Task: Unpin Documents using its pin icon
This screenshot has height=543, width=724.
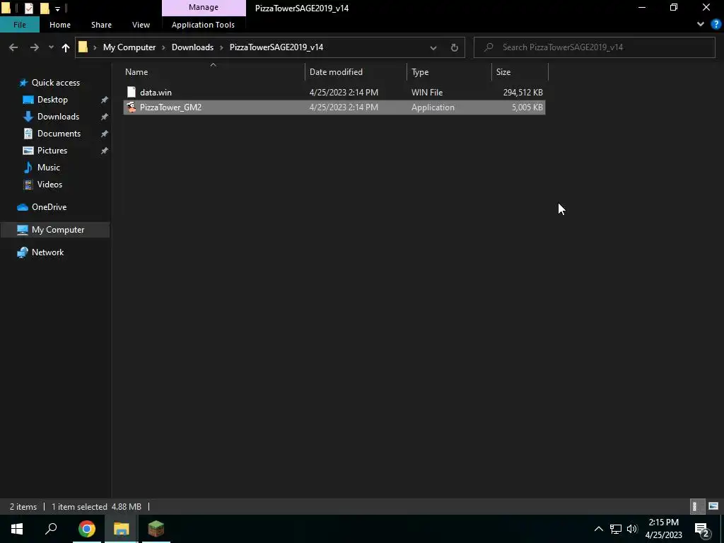Action: click(105, 134)
